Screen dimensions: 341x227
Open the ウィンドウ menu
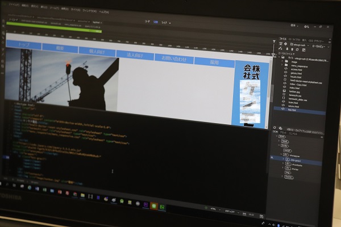(x=89, y=11)
